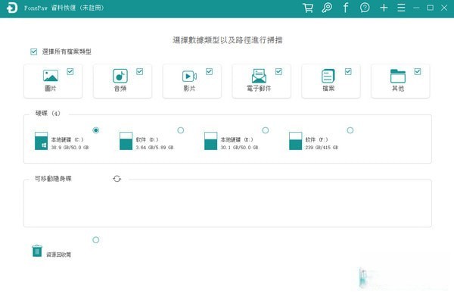Click the C: drive disk icon
Screen dimensions: 454x297
(x=41, y=141)
